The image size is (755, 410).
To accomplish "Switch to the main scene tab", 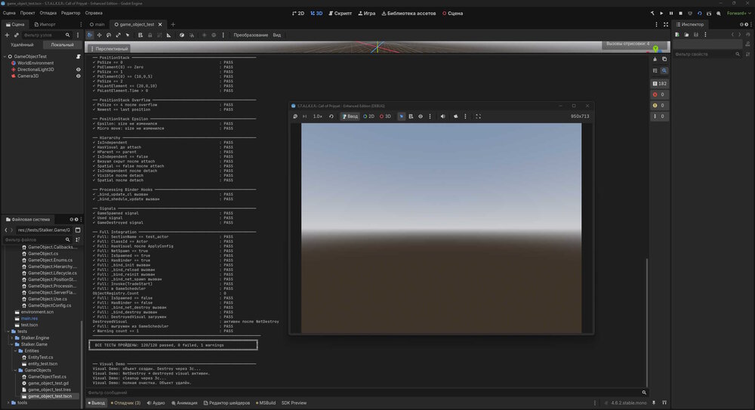I will pyautogui.click(x=97, y=25).
